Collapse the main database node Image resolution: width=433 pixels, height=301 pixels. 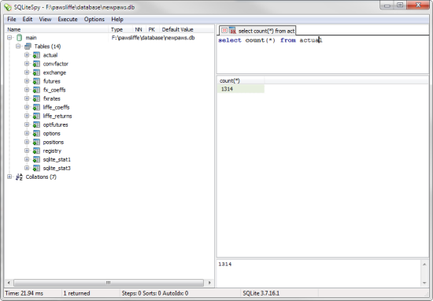(x=9, y=38)
